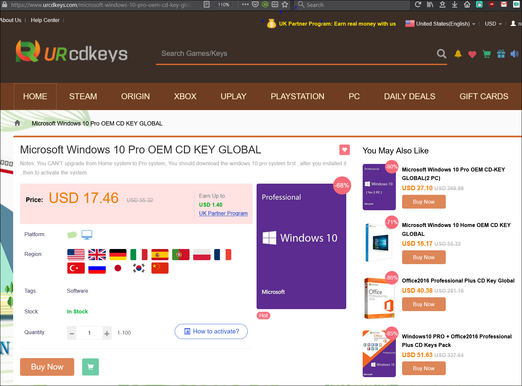Open the ORIGIN navigation tab
The height and width of the screenshot is (386, 522).
click(135, 96)
